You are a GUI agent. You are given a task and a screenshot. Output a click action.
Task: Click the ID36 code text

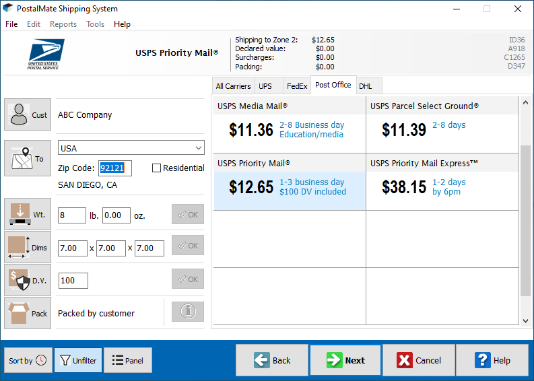click(x=517, y=40)
